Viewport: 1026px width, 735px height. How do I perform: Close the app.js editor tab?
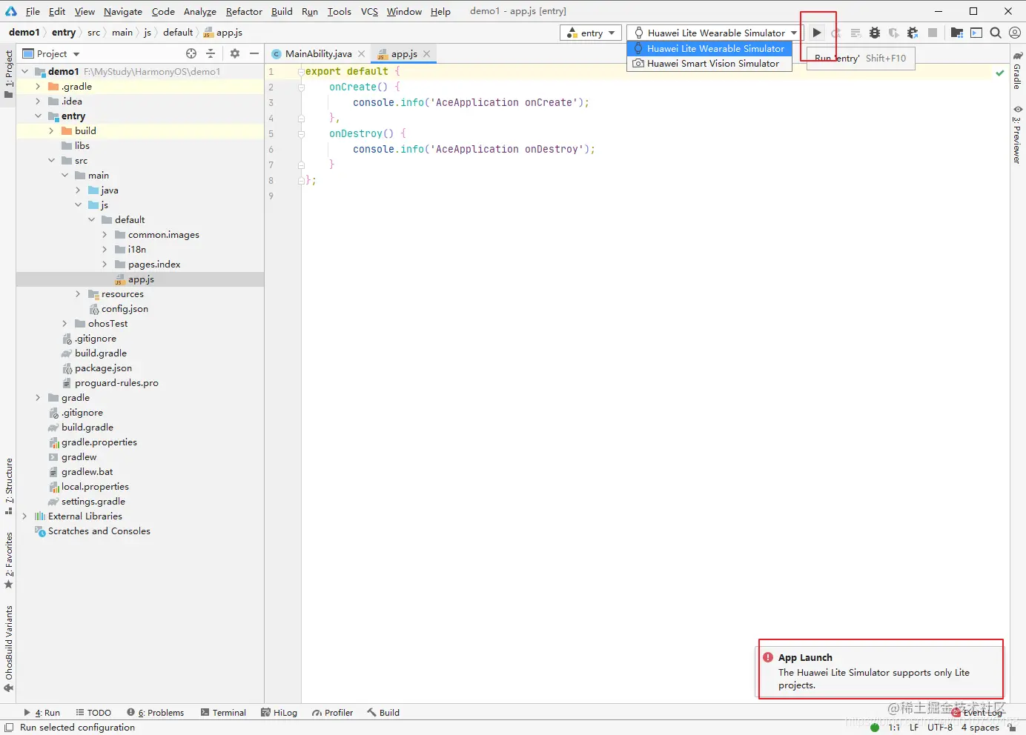click(x=426, y=54)
